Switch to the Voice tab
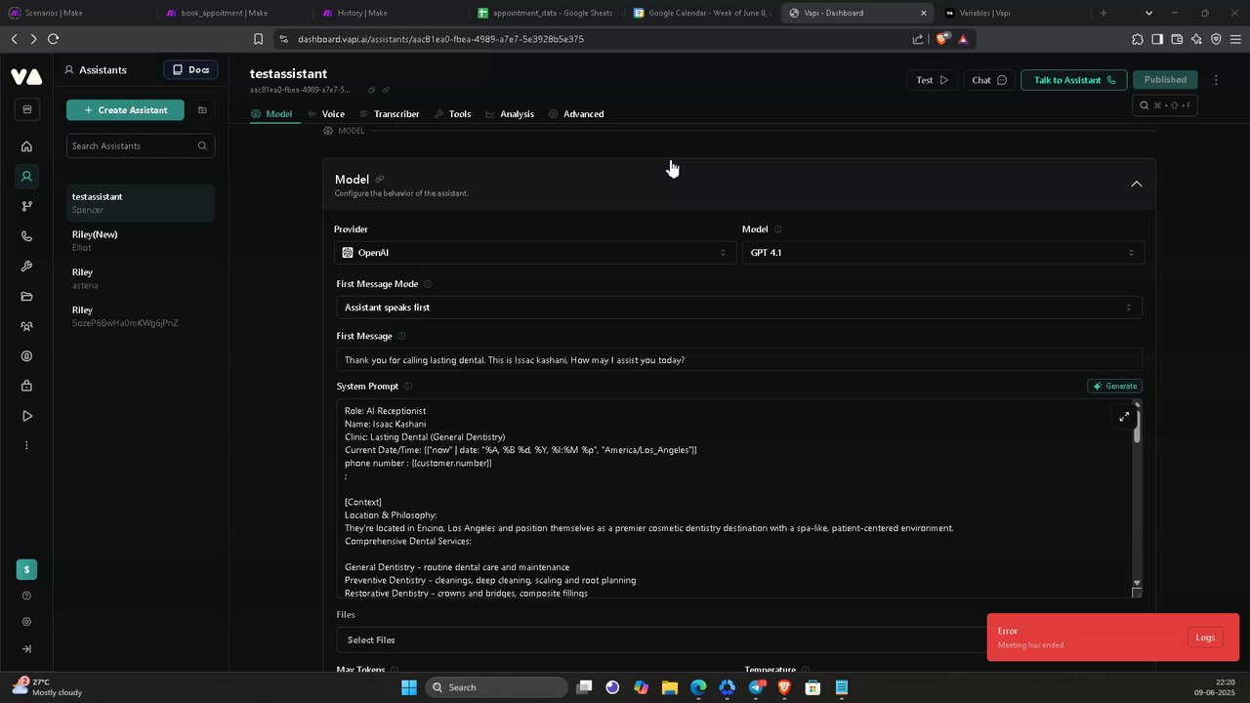This screenshot has width=1250, height=703. [326, 114]
